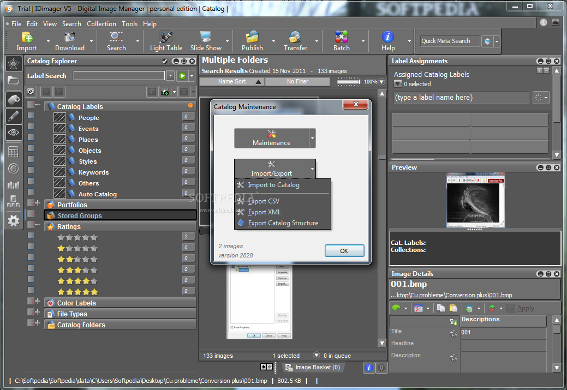This screenshot has height=390, width=567.
Task: Open the Maintenance button dropdown arrow
Action: [x=313, y=139]
